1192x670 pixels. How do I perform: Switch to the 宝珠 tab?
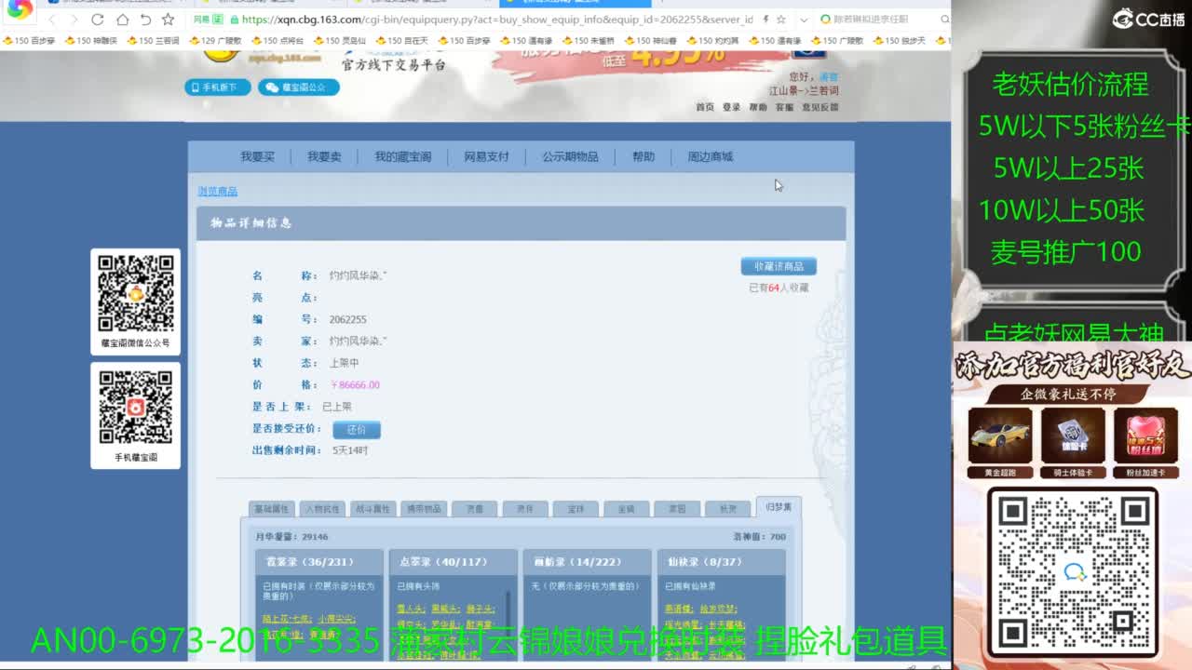click(x=576, y=509)
